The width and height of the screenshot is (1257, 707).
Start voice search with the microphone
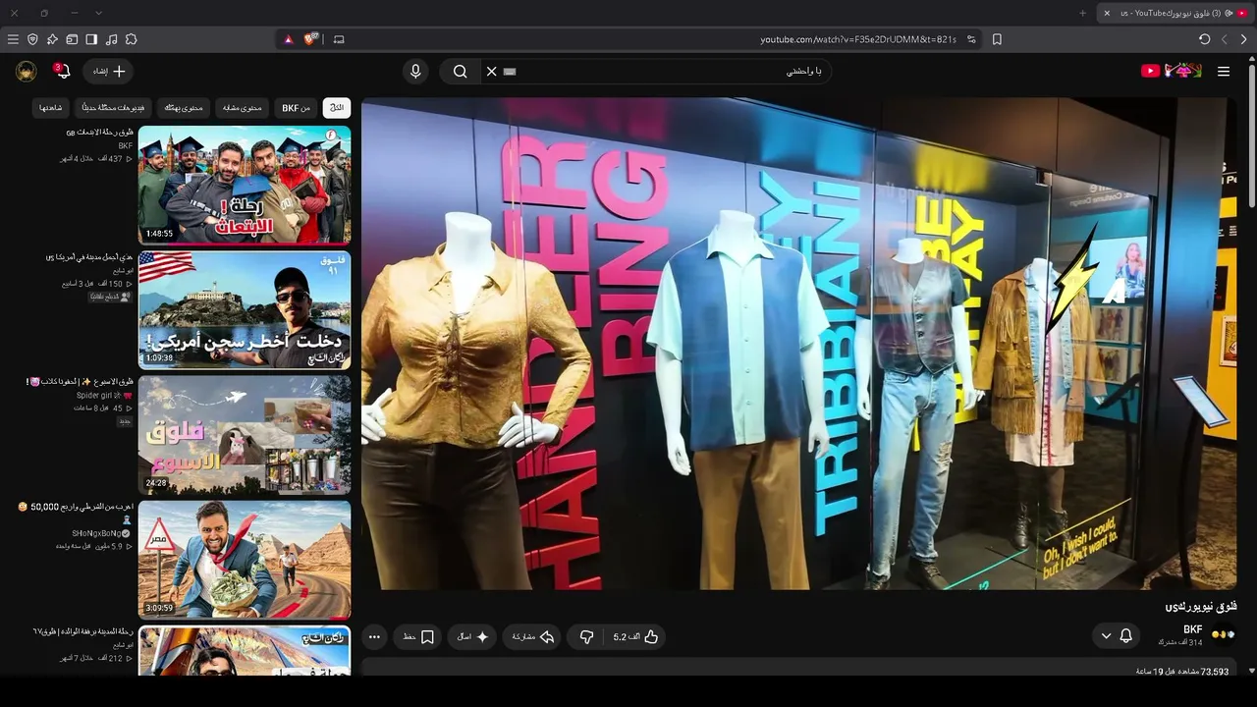tap(415, 71)
